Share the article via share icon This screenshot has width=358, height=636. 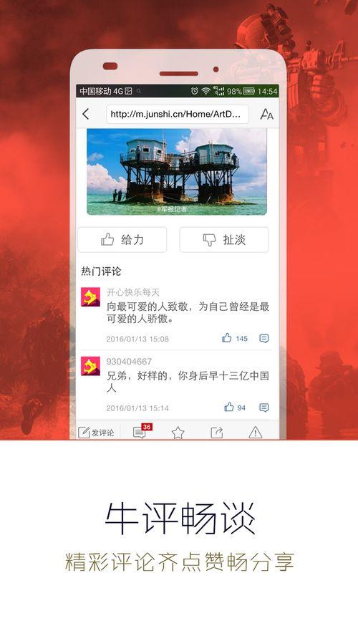point(217,433)
